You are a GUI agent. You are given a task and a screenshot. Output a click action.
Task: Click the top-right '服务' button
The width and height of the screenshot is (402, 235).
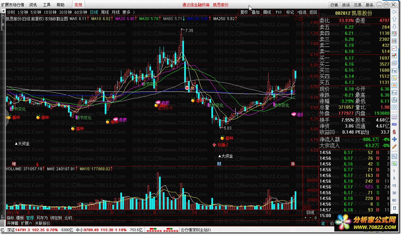[369, 5]
